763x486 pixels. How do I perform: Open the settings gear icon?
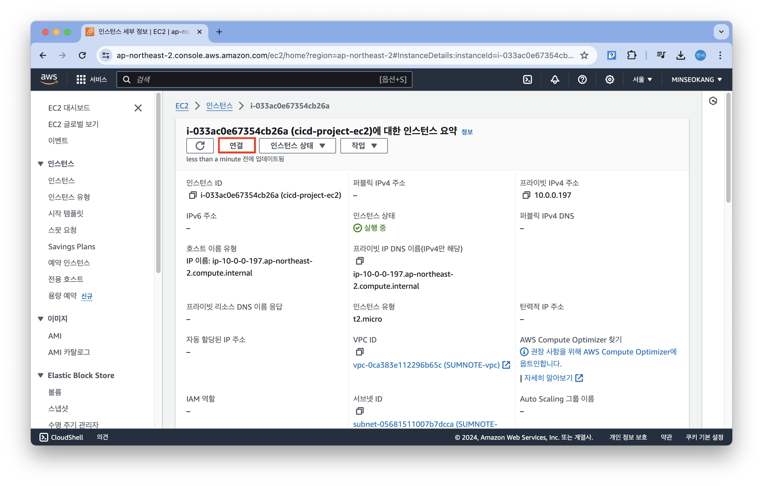point(609,79)
